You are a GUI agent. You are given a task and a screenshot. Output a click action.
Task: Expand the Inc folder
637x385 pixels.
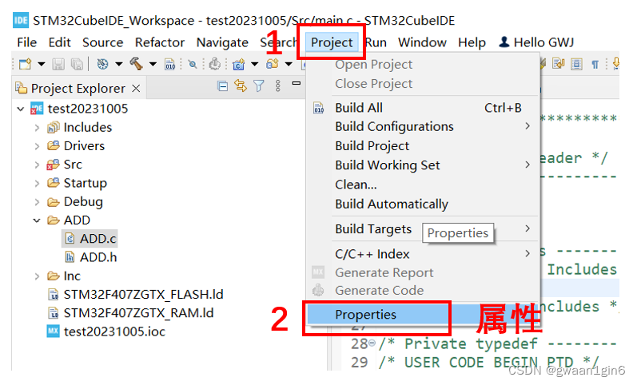37,276
